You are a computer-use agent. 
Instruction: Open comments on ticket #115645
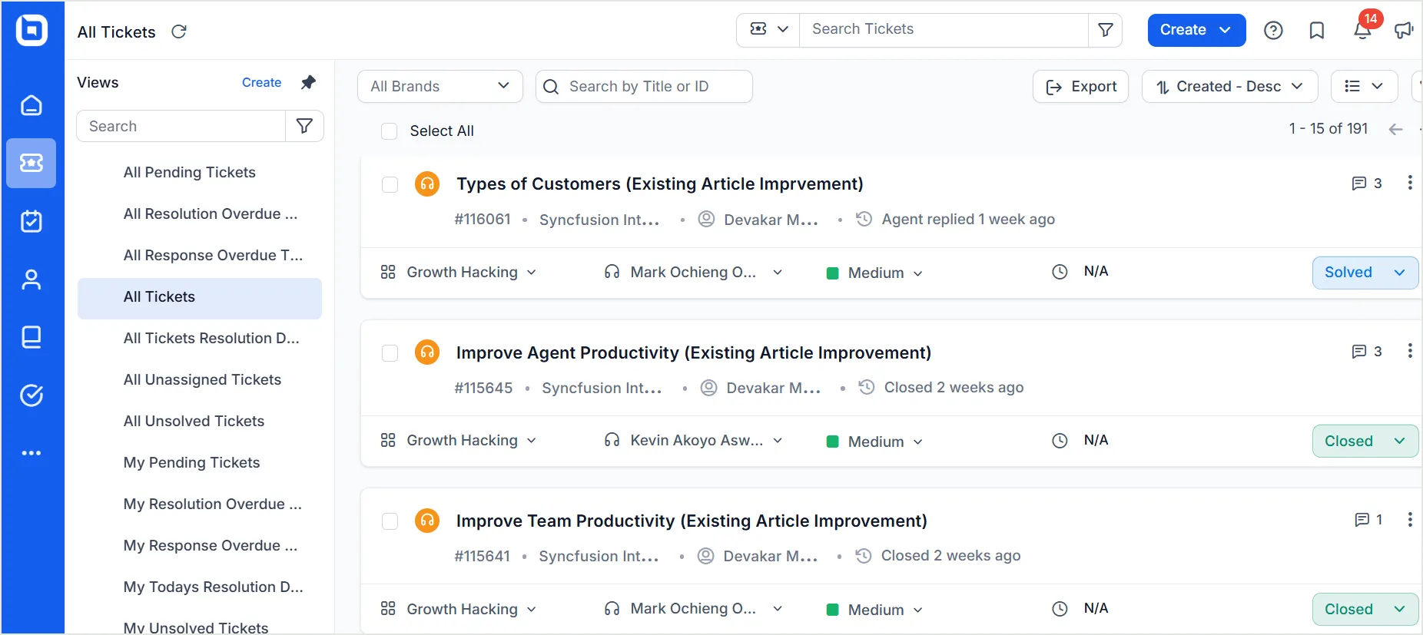[1367, 352]
